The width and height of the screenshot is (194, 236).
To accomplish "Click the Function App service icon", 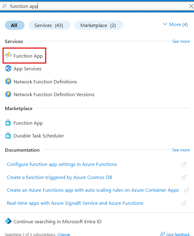I will [x=8, y=56].
